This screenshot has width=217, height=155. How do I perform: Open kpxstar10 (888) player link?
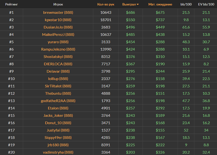click(58, 20)
